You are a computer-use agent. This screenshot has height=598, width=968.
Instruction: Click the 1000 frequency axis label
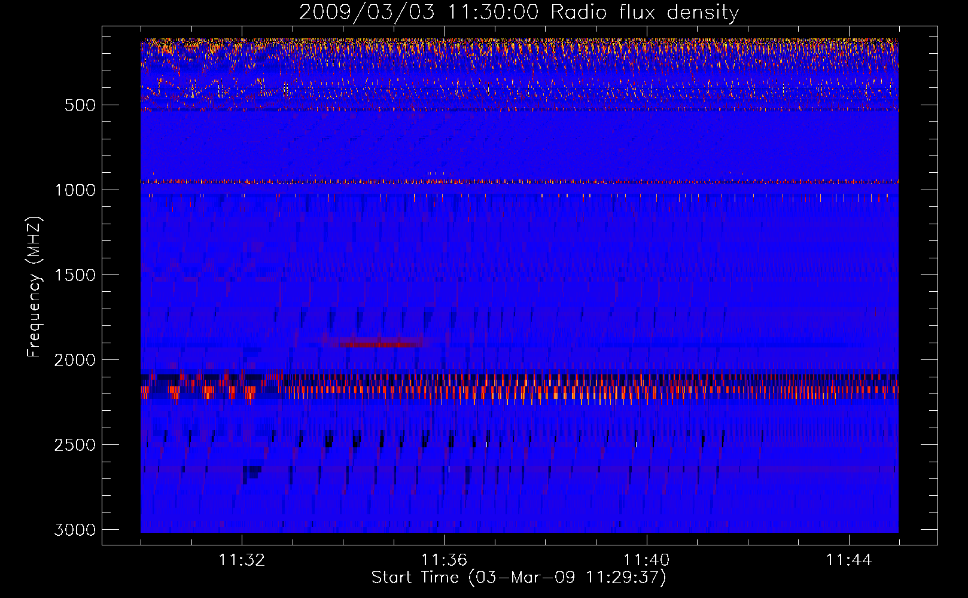[75, 190]
